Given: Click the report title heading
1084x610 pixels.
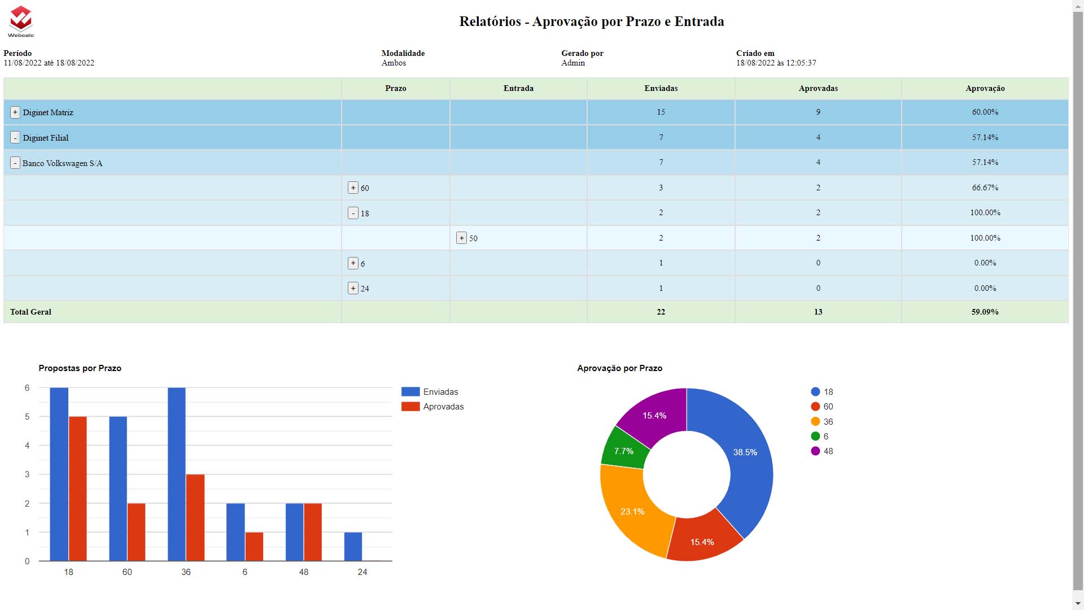Looking at the screenshot, I should tap(592, 21).
